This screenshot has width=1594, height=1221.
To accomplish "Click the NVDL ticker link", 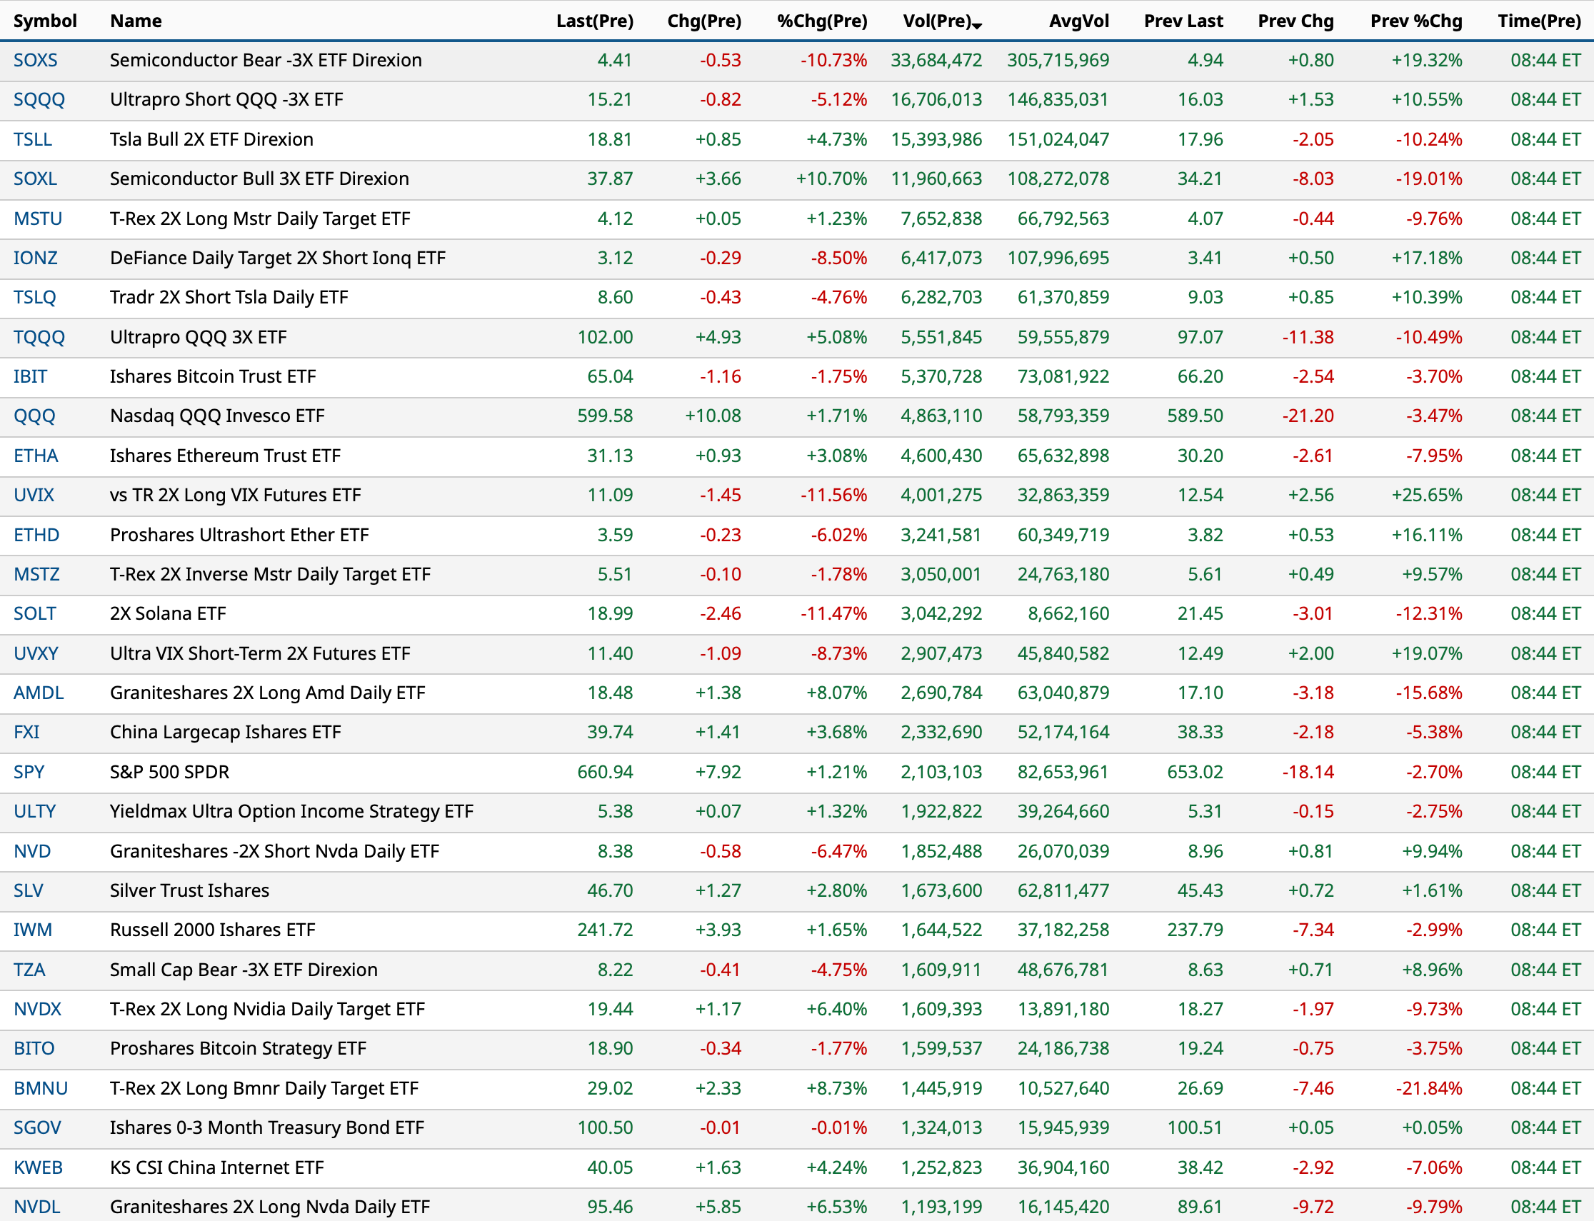I will 36,1207.
